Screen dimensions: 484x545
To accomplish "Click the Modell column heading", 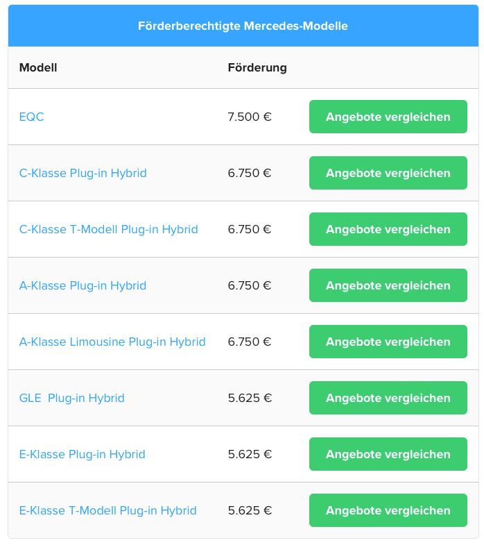I will [38, 67].
